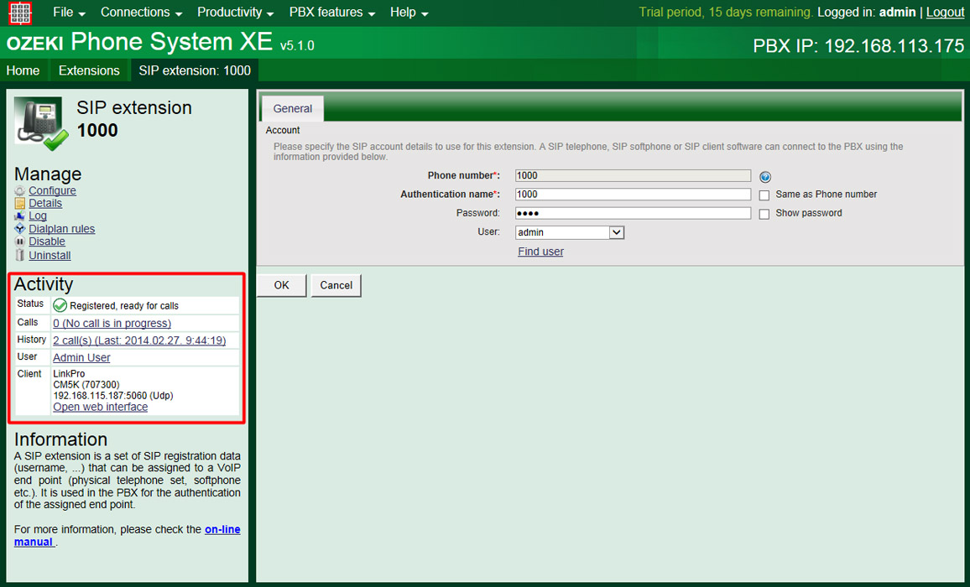970x587 pixels.
Task: Open the Log via its chart icon
Action: [18, 216]
